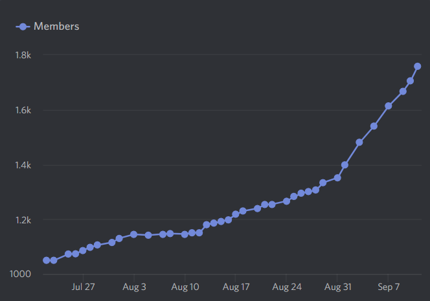Select the Aug 10 date label
Screen dimensions: 430x301
185,286
